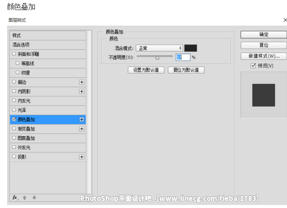Enable the 内发光 checkbox

click(x=14, y=100)
